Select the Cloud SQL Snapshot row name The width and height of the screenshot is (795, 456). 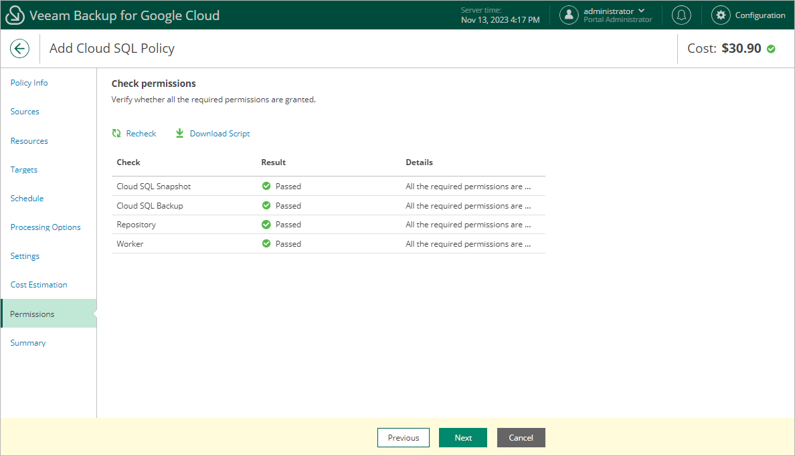pos(154,187)
